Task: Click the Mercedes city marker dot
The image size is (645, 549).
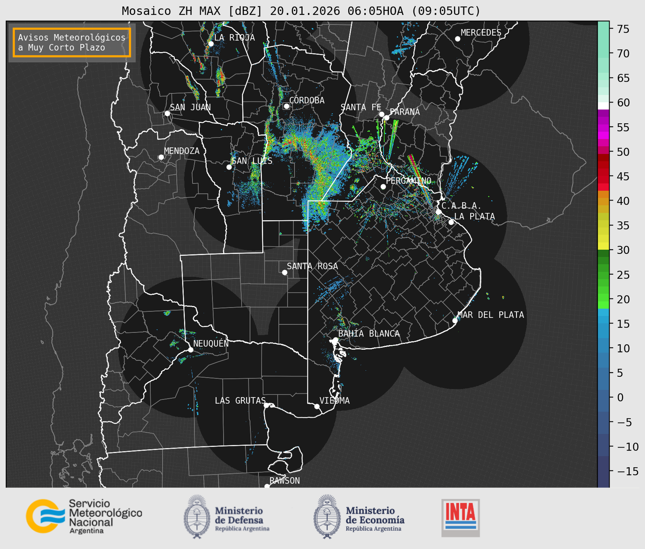Action: coord(458,39)
